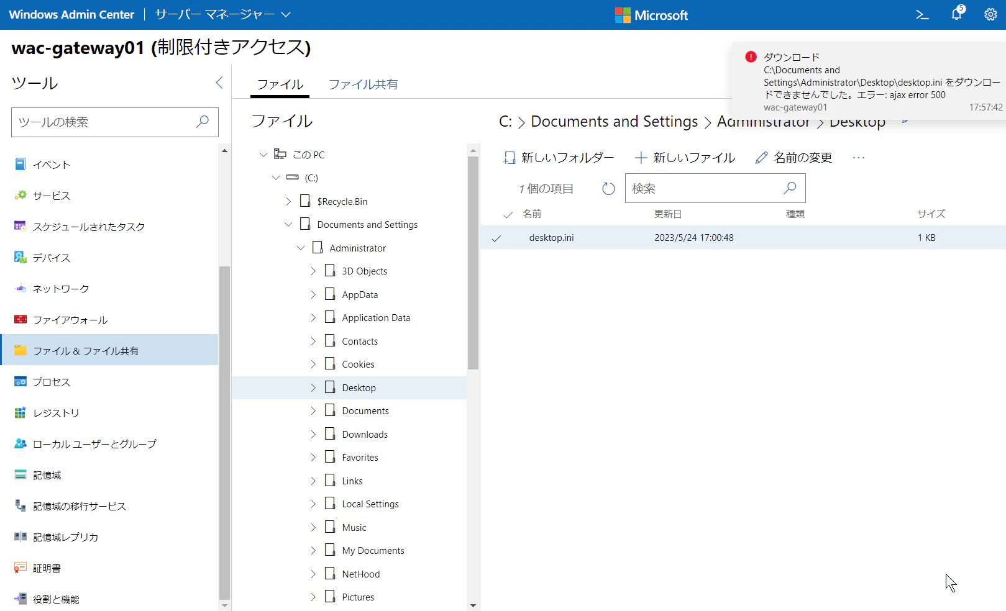Click the magnifier in file search box
Viewport: 1006px width, 611px height.
pyautogui.click(x=790, y=188)
